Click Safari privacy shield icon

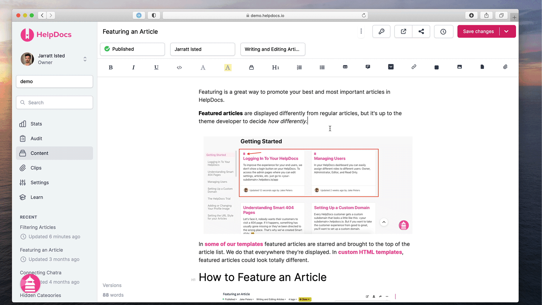click(x=154, y=15)
